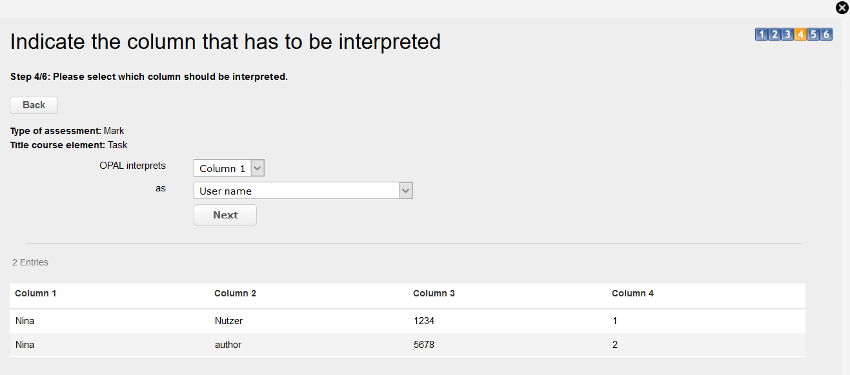Screen dimensions: 850x375
Task: Select the Nutzer table cell
Action: click(228, 320)
